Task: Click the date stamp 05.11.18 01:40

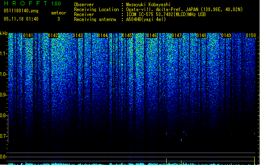Action: pyautogui.click(x=21, y=19)
